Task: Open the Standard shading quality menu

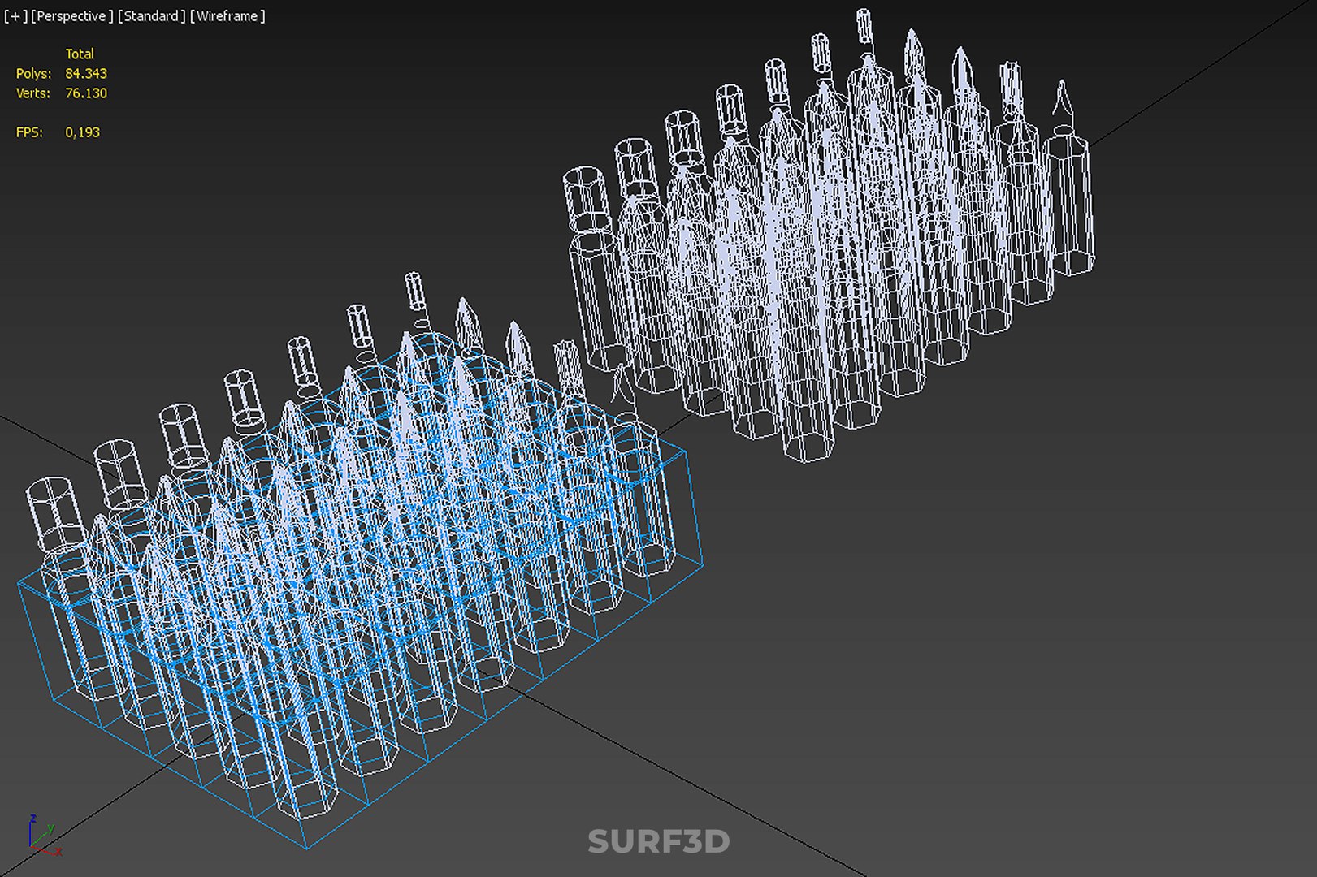Action: [x=151, y=16]
